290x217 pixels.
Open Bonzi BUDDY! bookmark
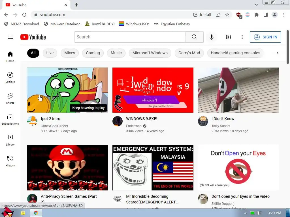click(x=100, y=24)
